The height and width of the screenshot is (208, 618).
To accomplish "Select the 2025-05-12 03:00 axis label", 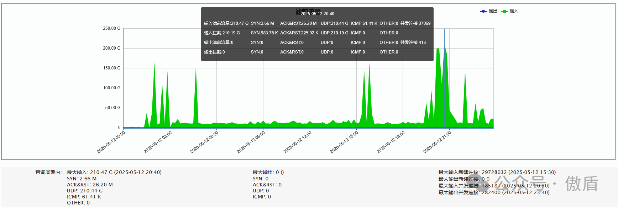I will click(x=158, y=142).
